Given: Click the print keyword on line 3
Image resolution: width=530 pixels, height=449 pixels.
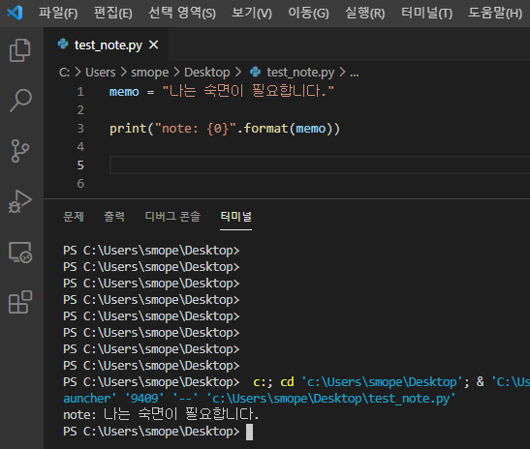Looking at the screenshot, I should click(x=128, y=129).
